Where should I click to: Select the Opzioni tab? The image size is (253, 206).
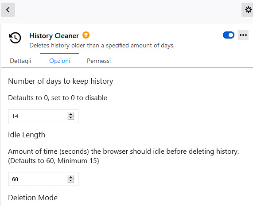point(59,61)
